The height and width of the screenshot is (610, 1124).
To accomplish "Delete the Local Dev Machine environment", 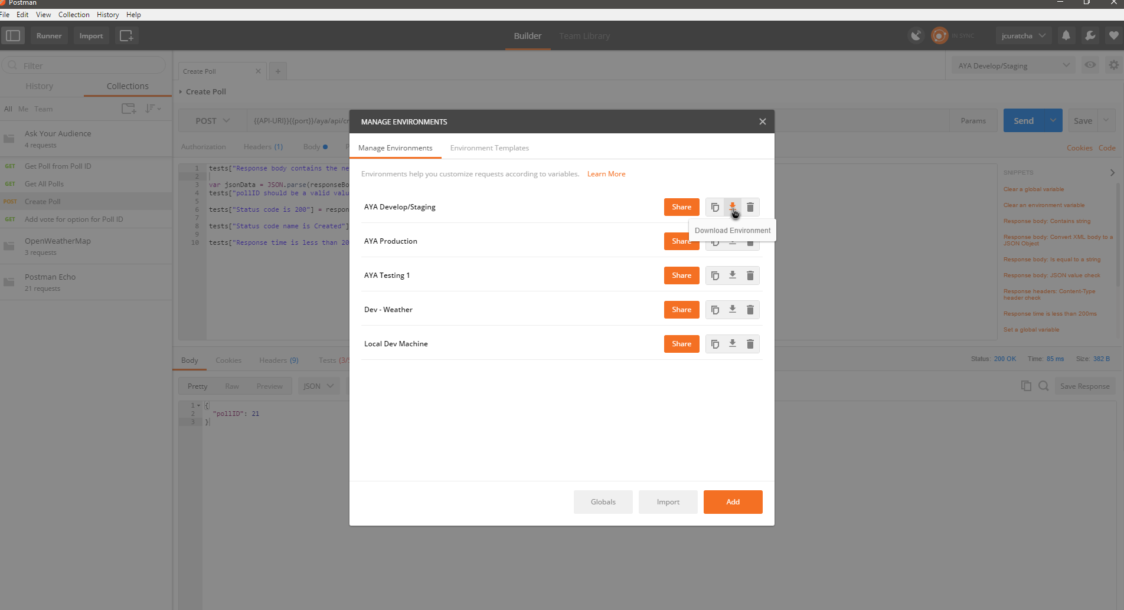I will click(750, 344).
